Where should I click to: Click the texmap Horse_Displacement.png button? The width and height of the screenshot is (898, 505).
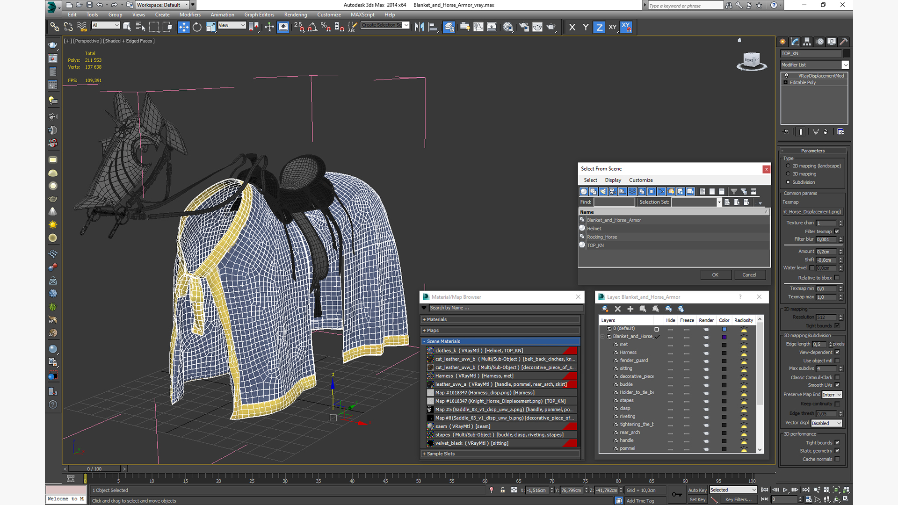pos(812,212)
